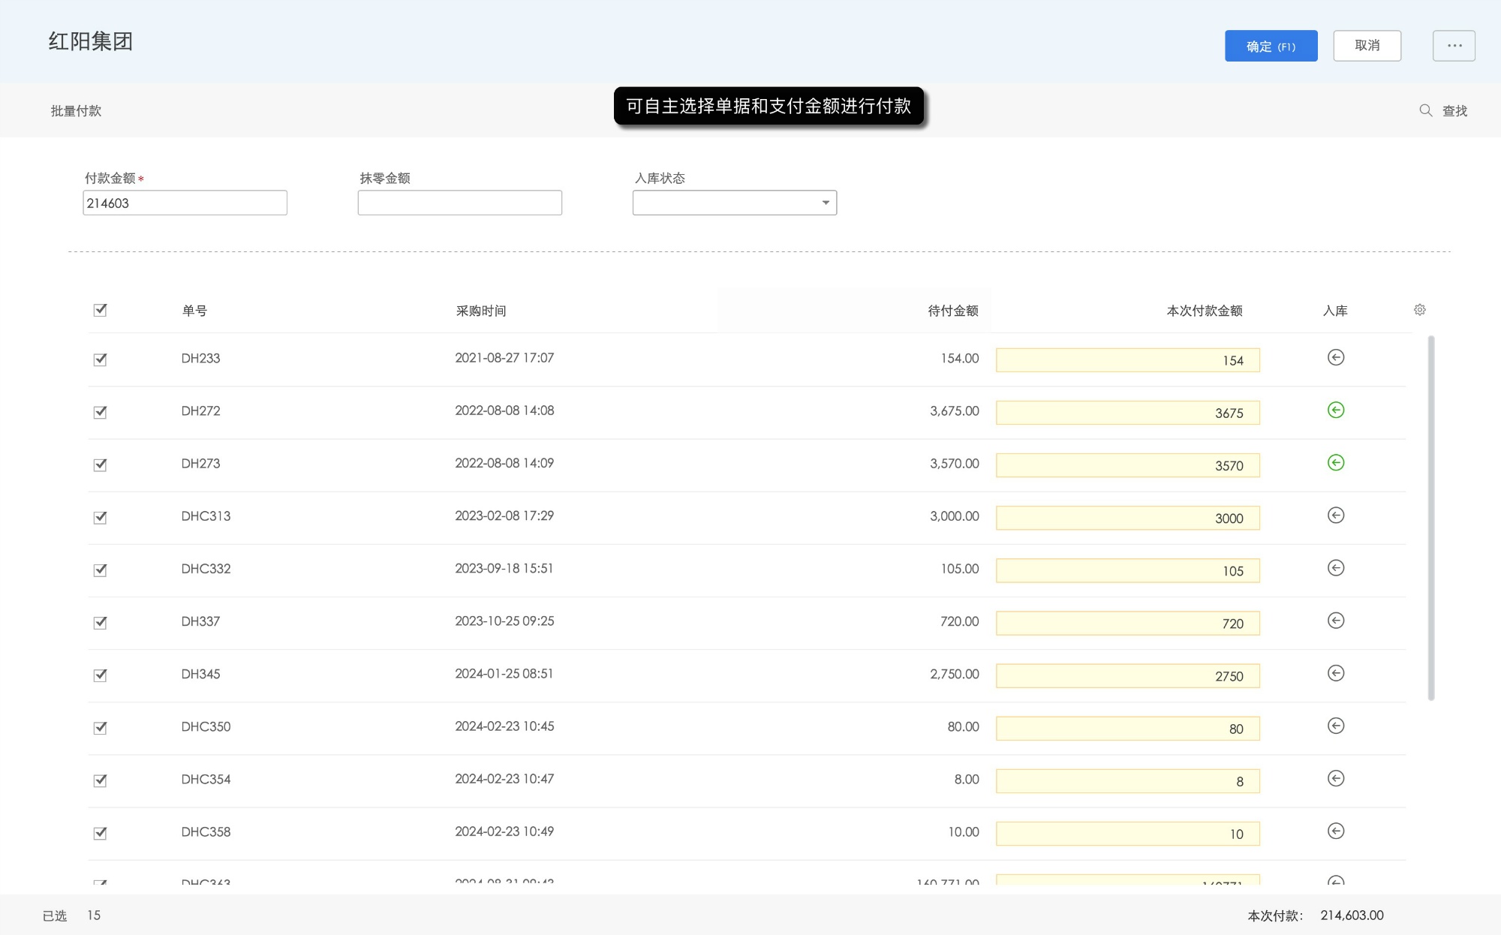Open the 入库状态 dropdown
Viewport: 1501px width, 935px height.
click(734, 203)
